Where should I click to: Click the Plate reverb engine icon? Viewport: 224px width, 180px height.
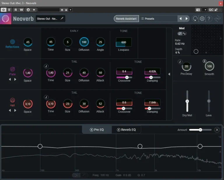pyautogui.click(x=13, y=69)
